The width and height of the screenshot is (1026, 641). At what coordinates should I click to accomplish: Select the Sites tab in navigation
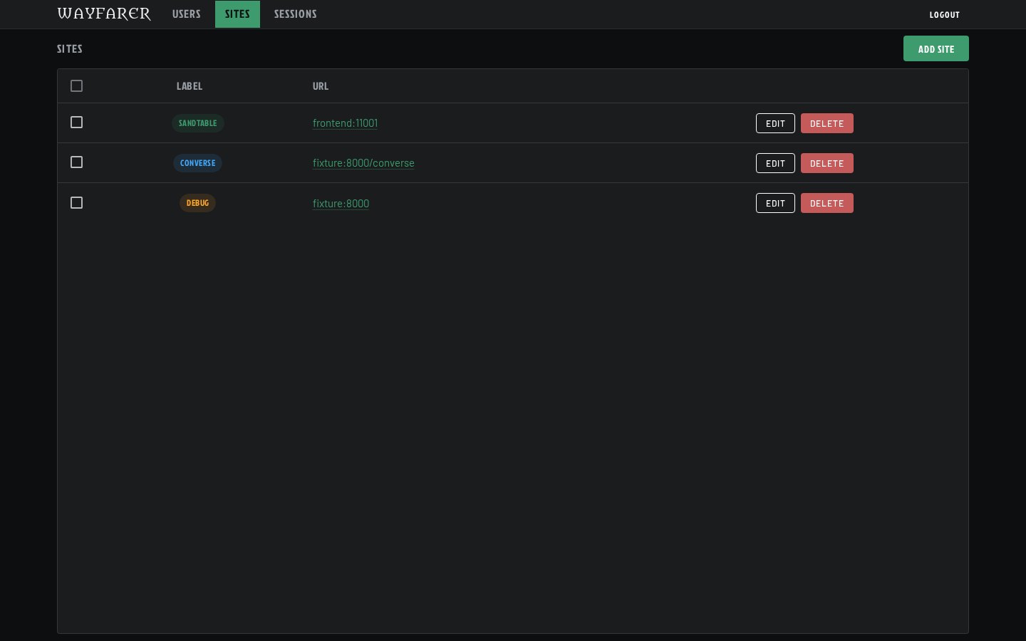[x=237, y=14]
